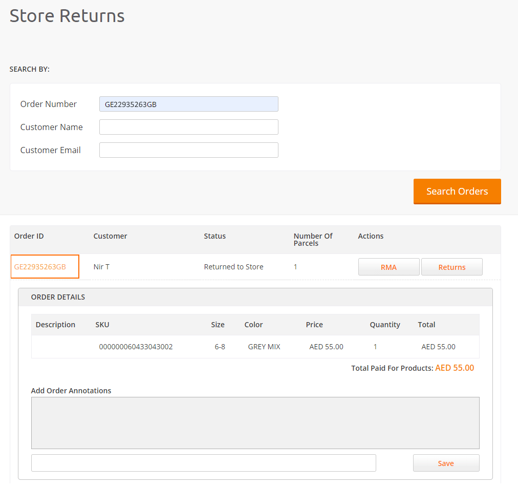Open Returns for order GE22935263GB
The width and height of the screenshot is (518, 487).
pos(451,267)
